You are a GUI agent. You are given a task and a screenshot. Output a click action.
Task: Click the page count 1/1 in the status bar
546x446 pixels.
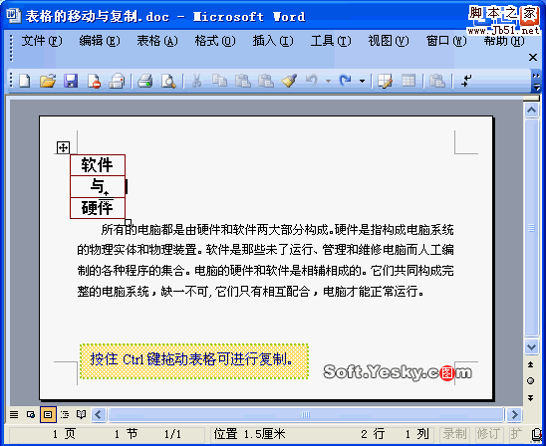point(172,434)
